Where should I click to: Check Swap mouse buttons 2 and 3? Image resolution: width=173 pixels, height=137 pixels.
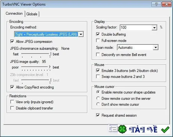pos(98,77)
